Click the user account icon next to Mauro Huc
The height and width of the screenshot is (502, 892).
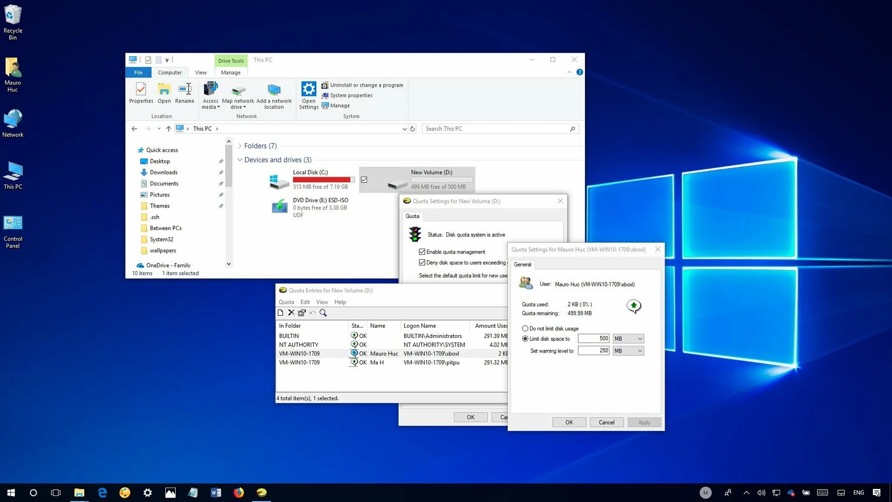[525, 283]
